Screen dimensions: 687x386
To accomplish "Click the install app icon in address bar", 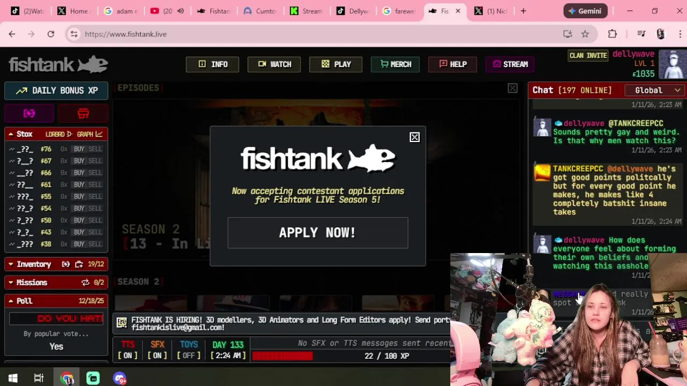I will click(x=567, y=34).
